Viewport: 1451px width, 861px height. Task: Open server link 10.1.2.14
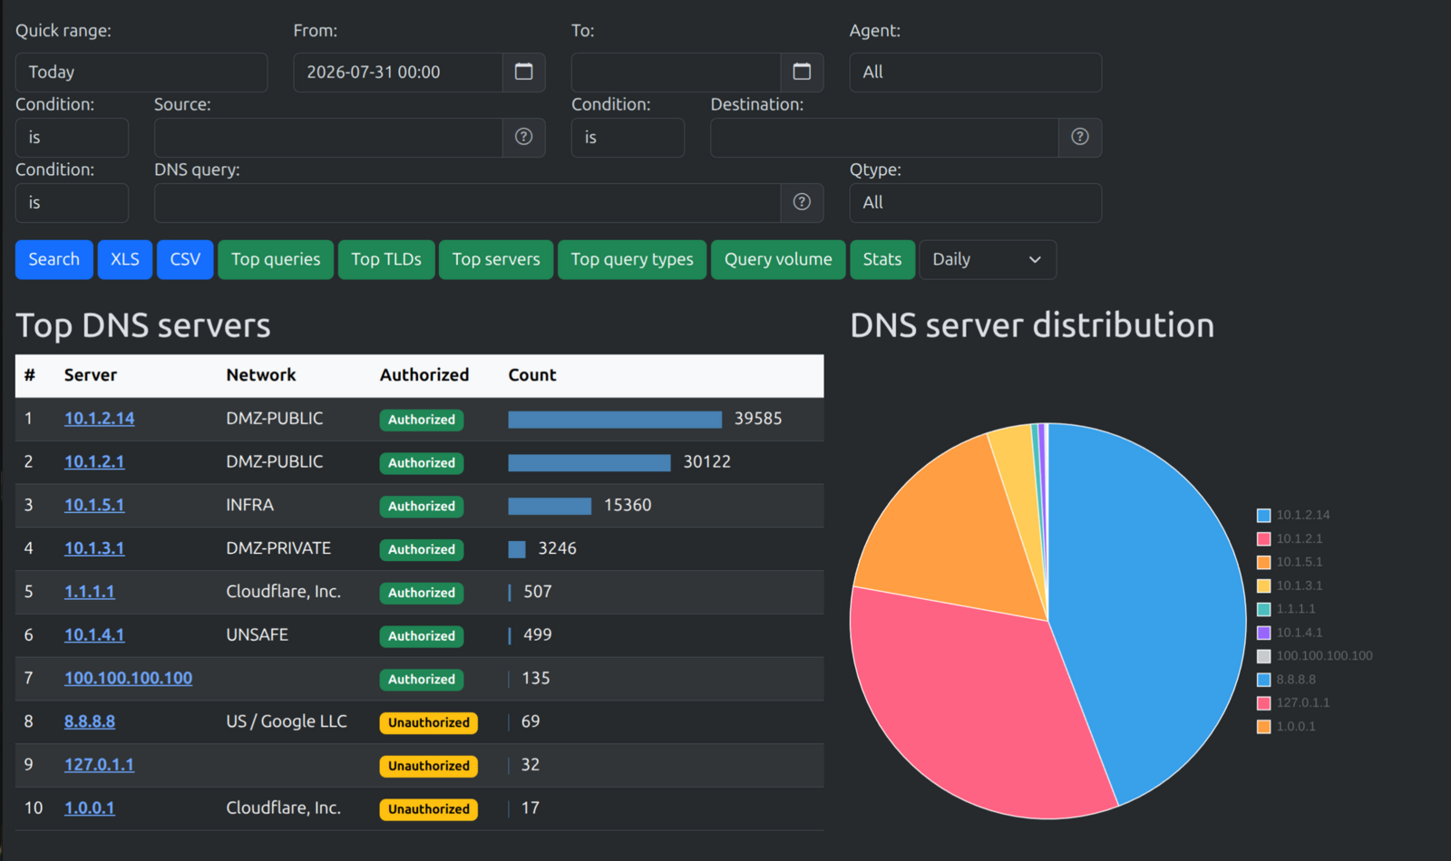(x=99, y=419)
